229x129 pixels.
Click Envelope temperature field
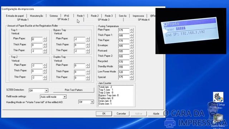[x=124, y=46]
